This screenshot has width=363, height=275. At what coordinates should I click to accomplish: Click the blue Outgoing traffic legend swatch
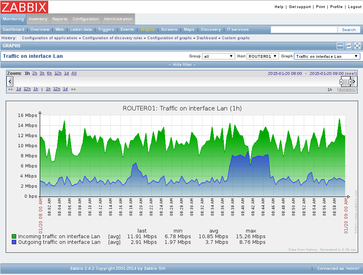[14, 242]
